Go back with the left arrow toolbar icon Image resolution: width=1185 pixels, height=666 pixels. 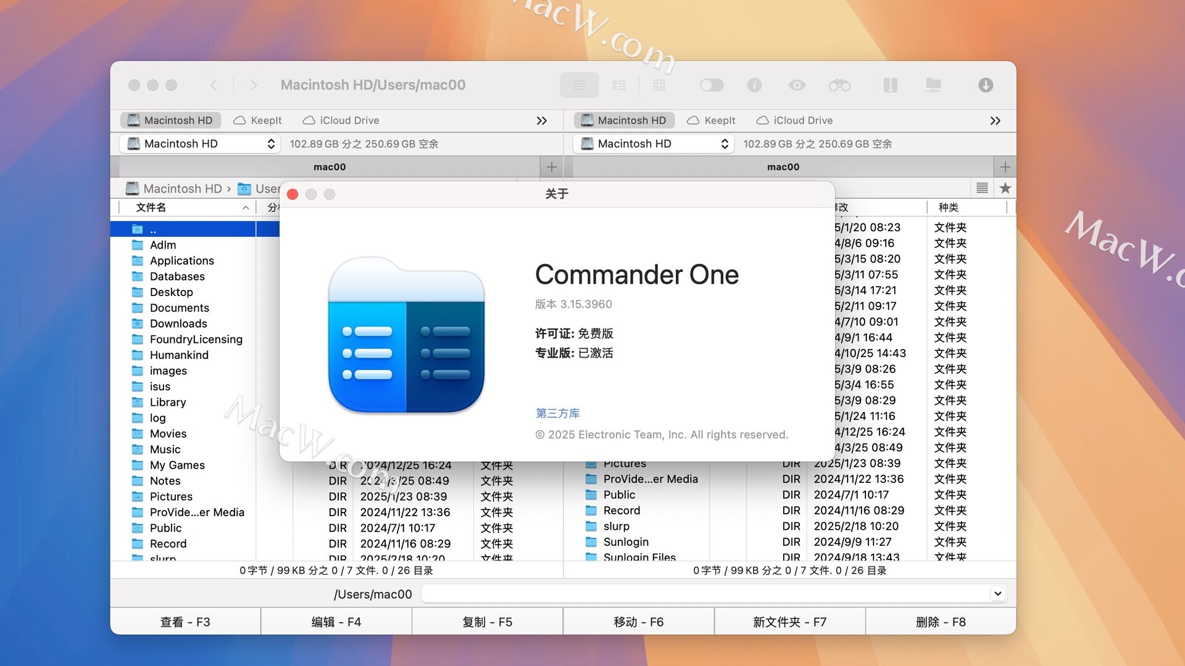click(x=214, y=85)
